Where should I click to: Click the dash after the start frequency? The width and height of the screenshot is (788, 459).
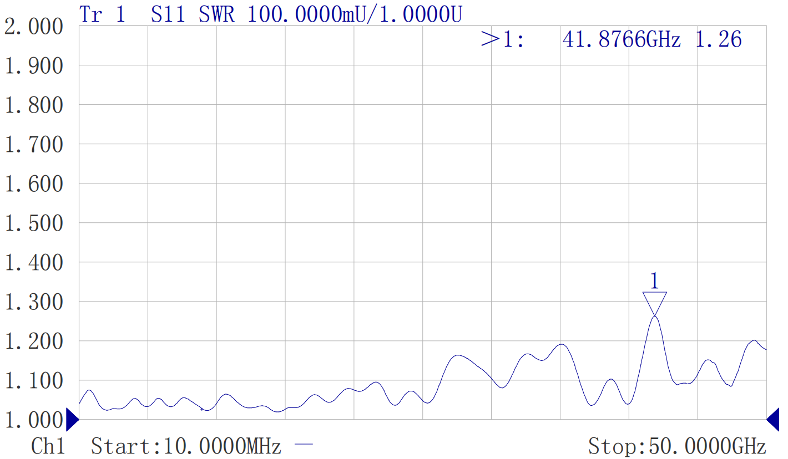point(304,445)
